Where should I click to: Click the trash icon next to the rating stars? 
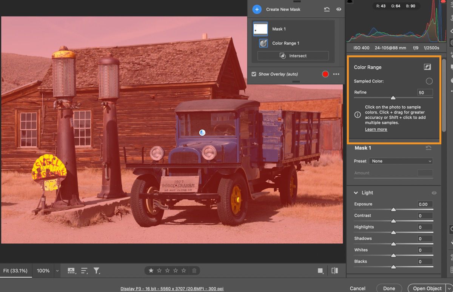pyautogui.click(x=194, y=271)
